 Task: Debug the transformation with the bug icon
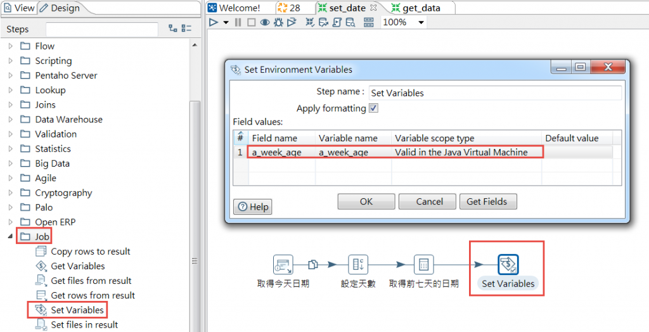[278, 22]
